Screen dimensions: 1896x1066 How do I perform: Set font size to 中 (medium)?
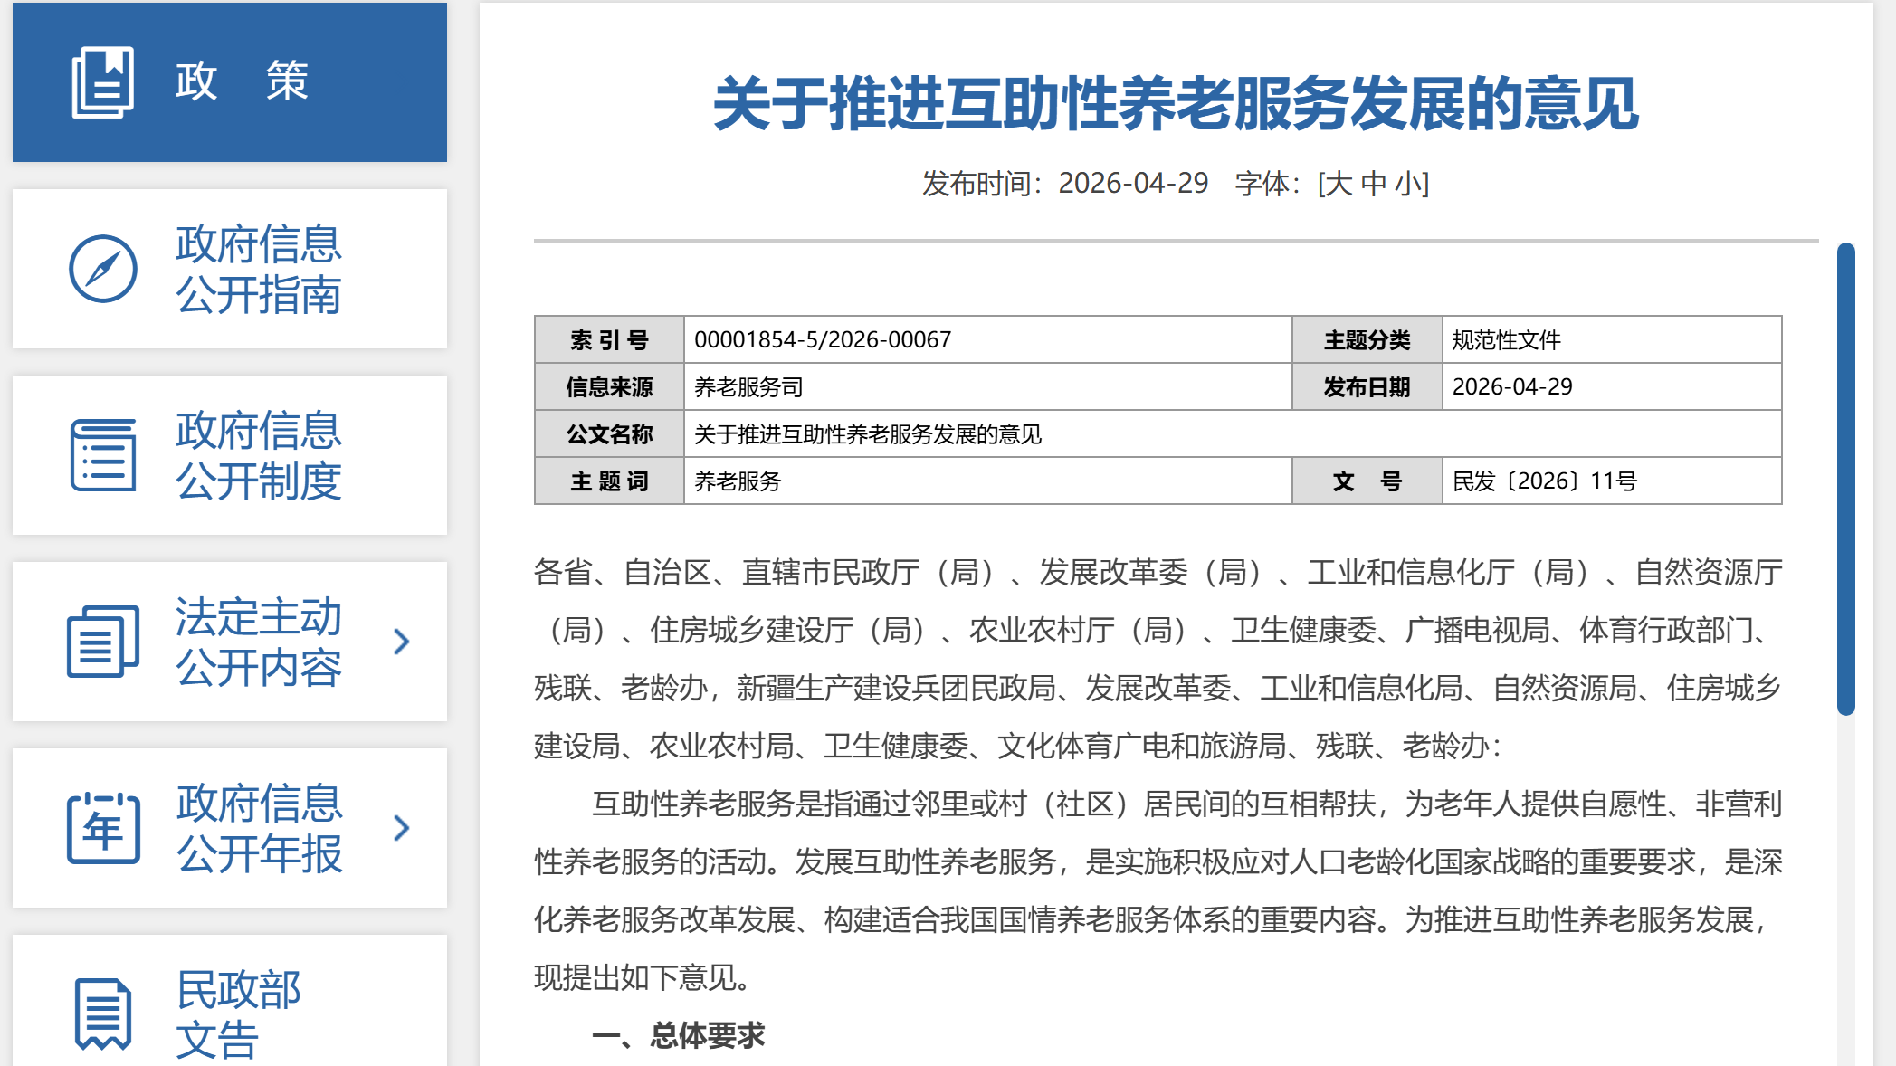click(x=1373, y=184)
